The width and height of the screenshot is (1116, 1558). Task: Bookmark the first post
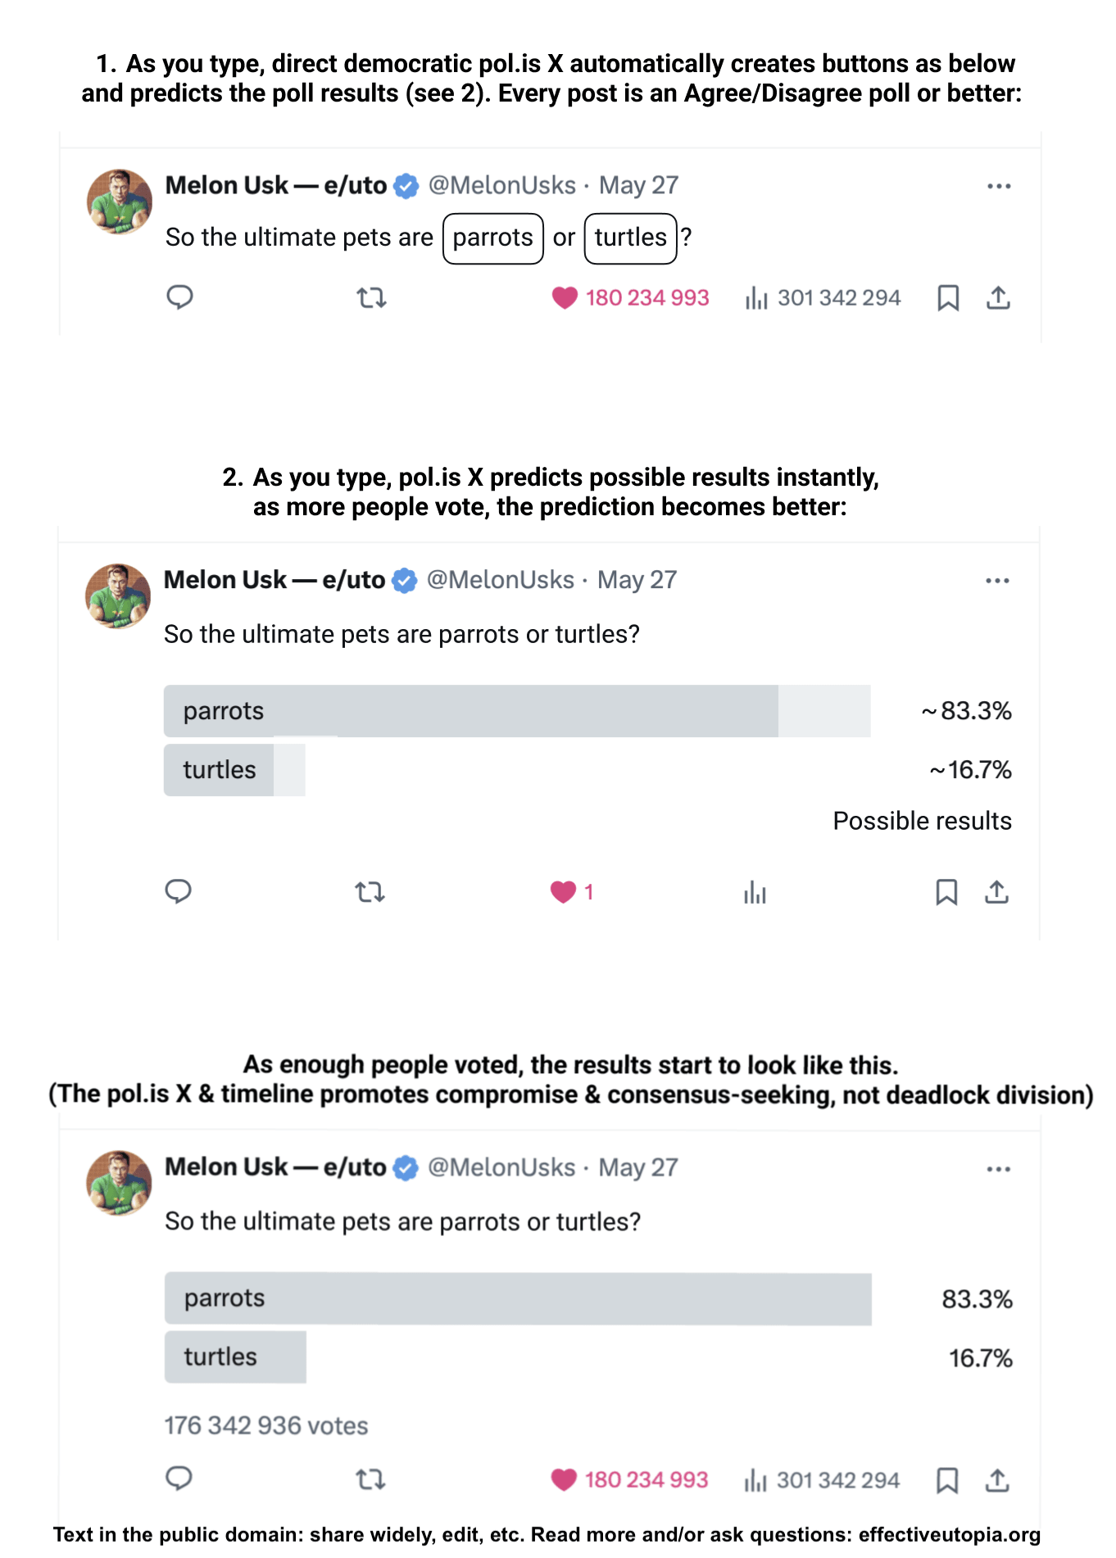click(x=948, y=297)
